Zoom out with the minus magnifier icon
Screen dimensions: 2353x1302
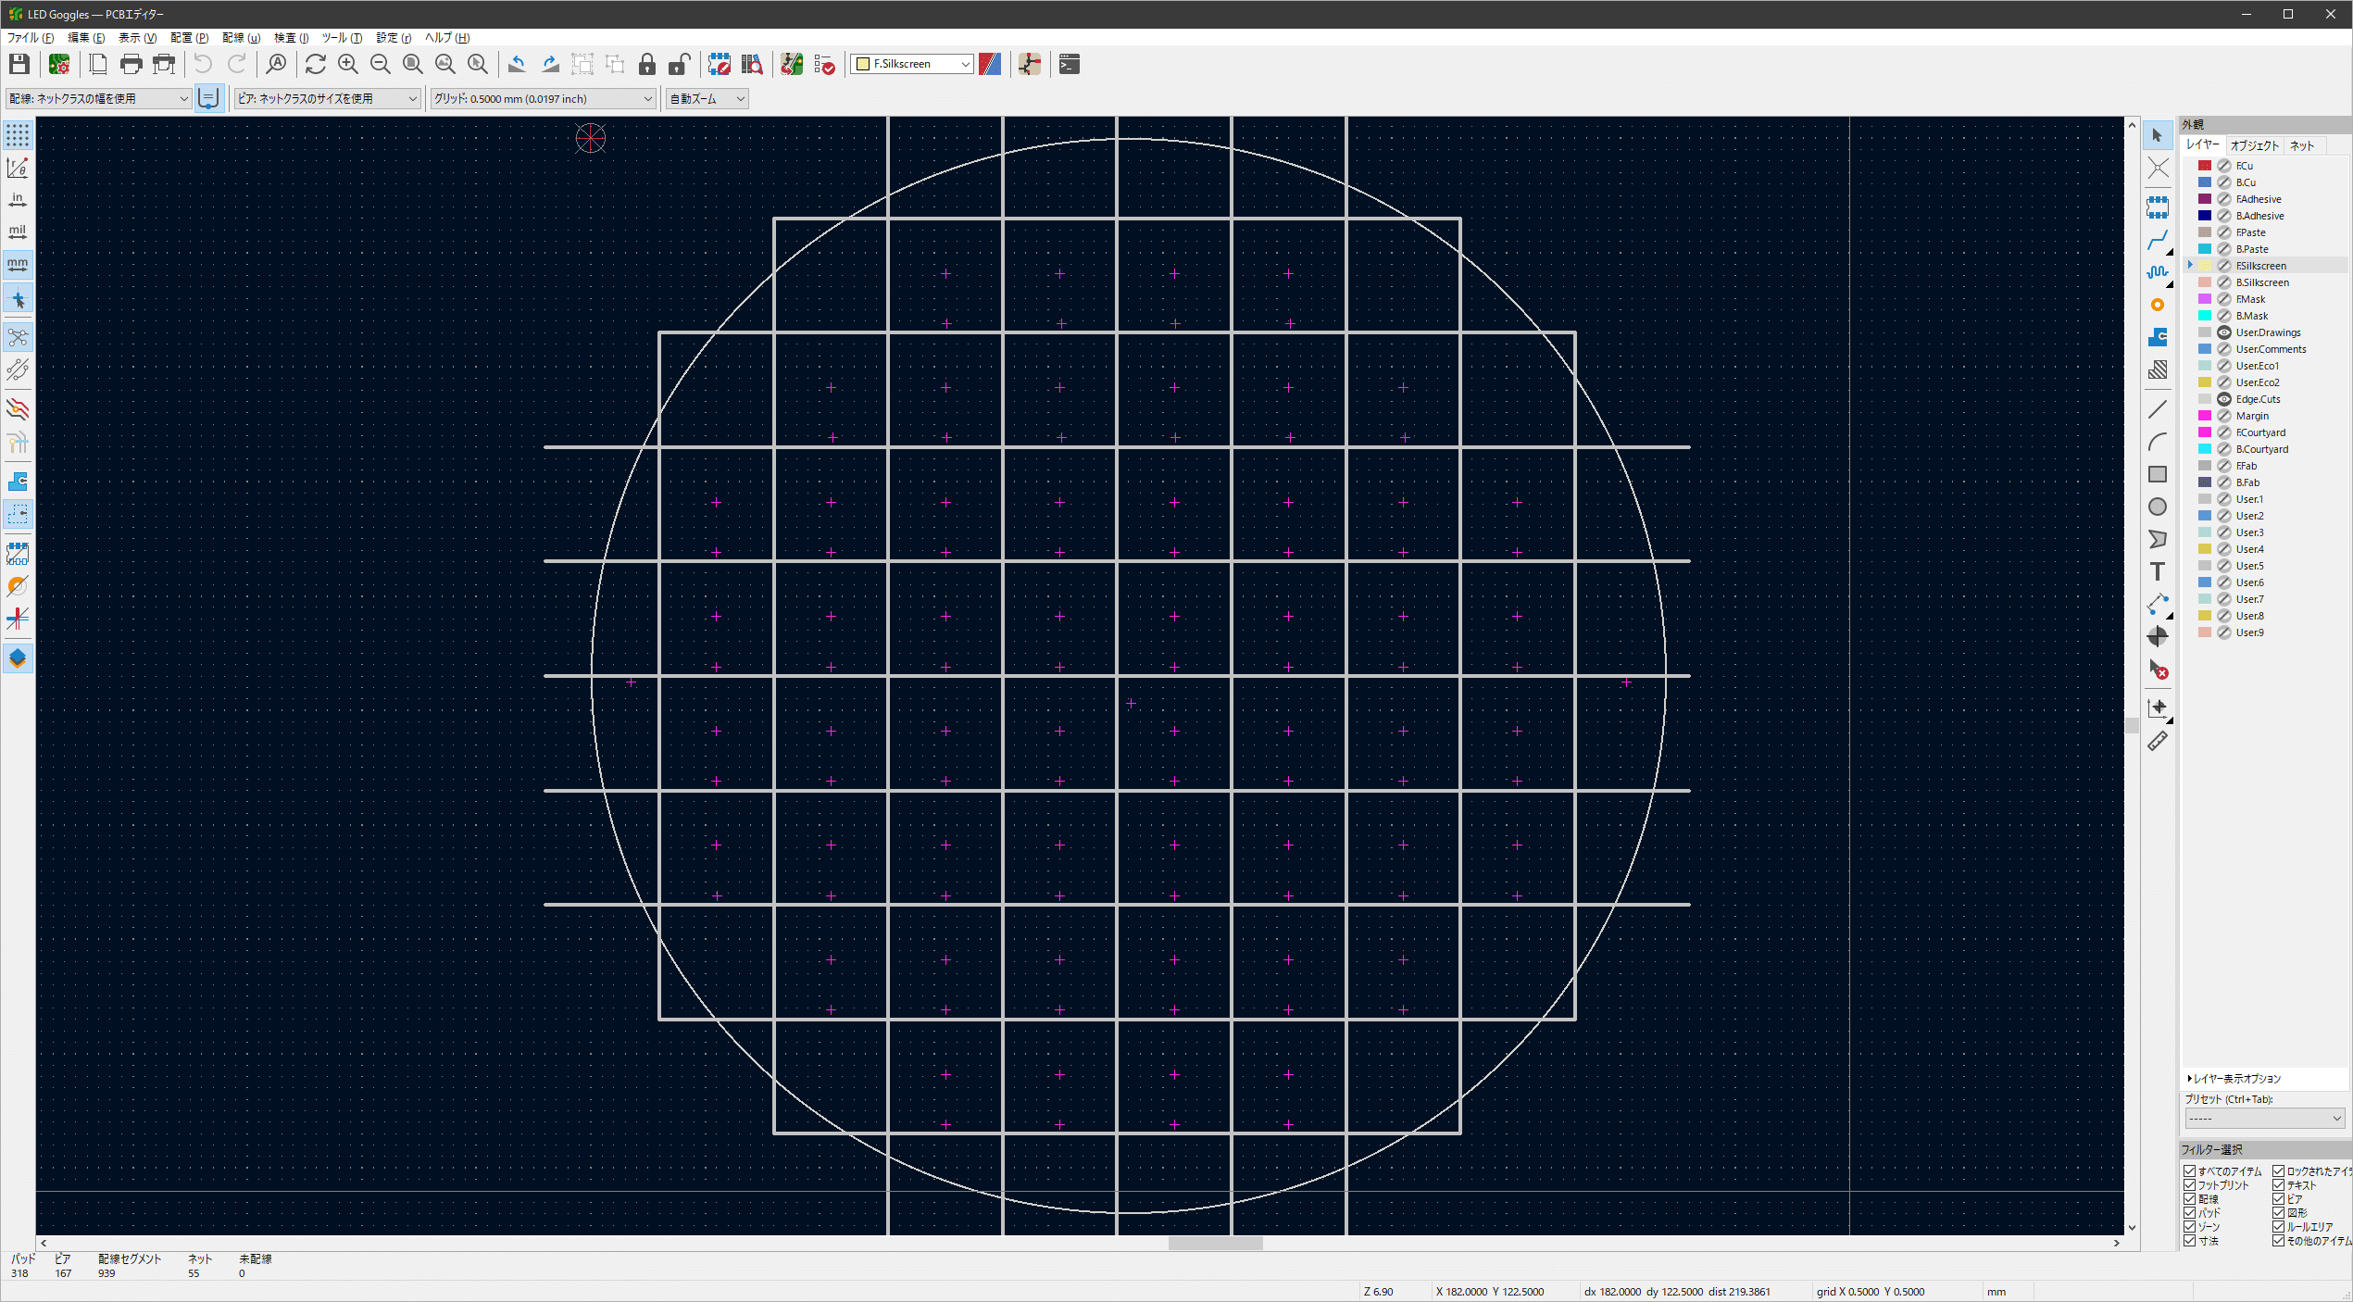tap(381, 64)
